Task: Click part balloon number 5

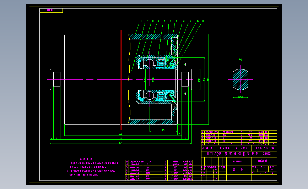Action: (x=164, y=21)
